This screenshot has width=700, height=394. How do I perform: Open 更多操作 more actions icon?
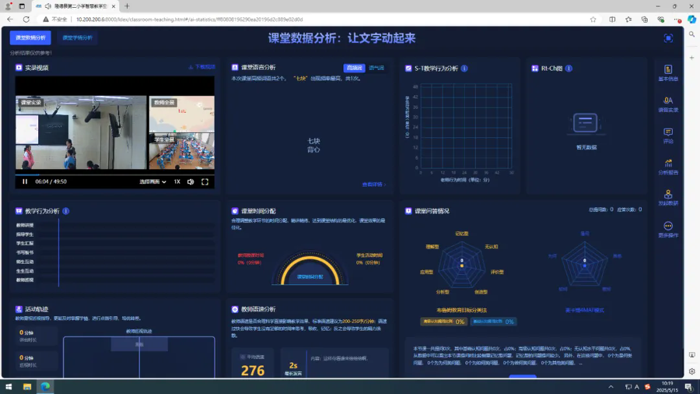(668, 229)
